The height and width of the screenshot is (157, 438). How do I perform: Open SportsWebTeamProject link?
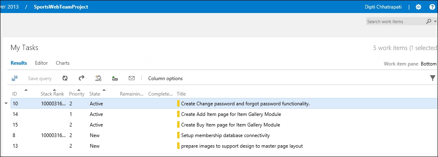[61, 7]
